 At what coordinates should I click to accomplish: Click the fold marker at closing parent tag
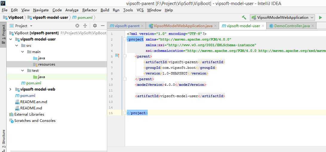(125, 79)
